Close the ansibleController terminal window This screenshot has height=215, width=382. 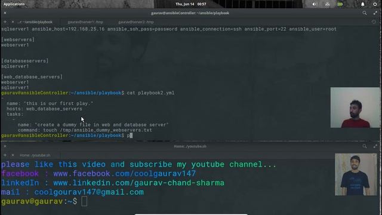[5, 13]
